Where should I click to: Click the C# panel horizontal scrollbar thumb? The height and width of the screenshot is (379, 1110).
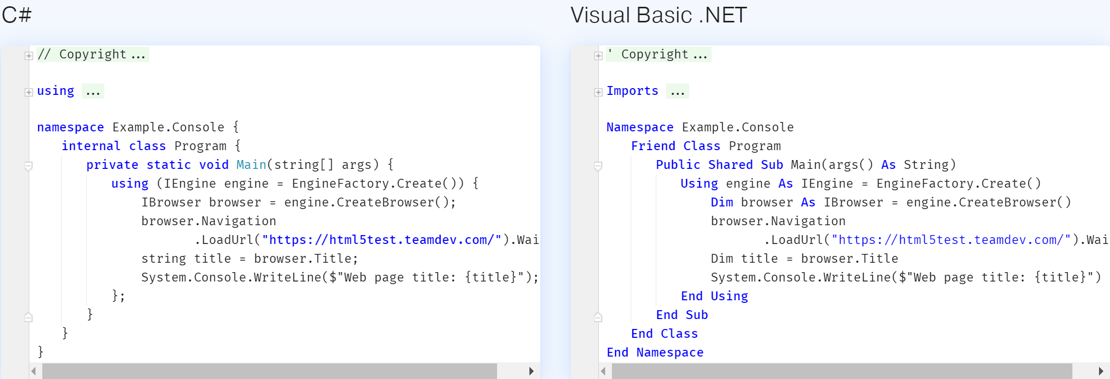point(269,371)
